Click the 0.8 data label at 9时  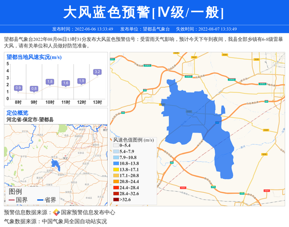34,89
